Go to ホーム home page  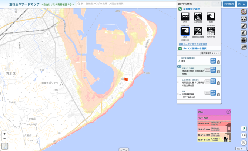coord(241,4)
